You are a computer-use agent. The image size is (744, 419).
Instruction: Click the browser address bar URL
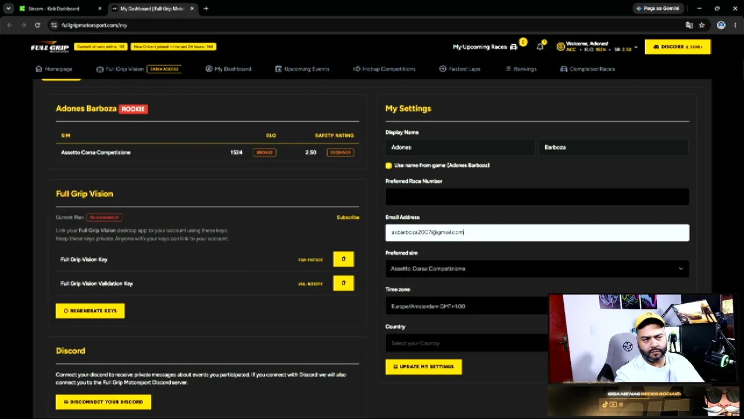tap(94, 25)
